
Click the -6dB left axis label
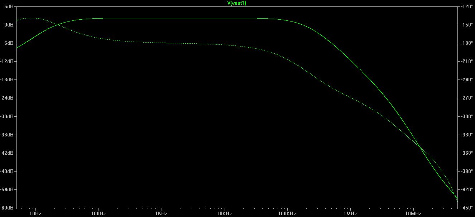[x=9, y=43]
